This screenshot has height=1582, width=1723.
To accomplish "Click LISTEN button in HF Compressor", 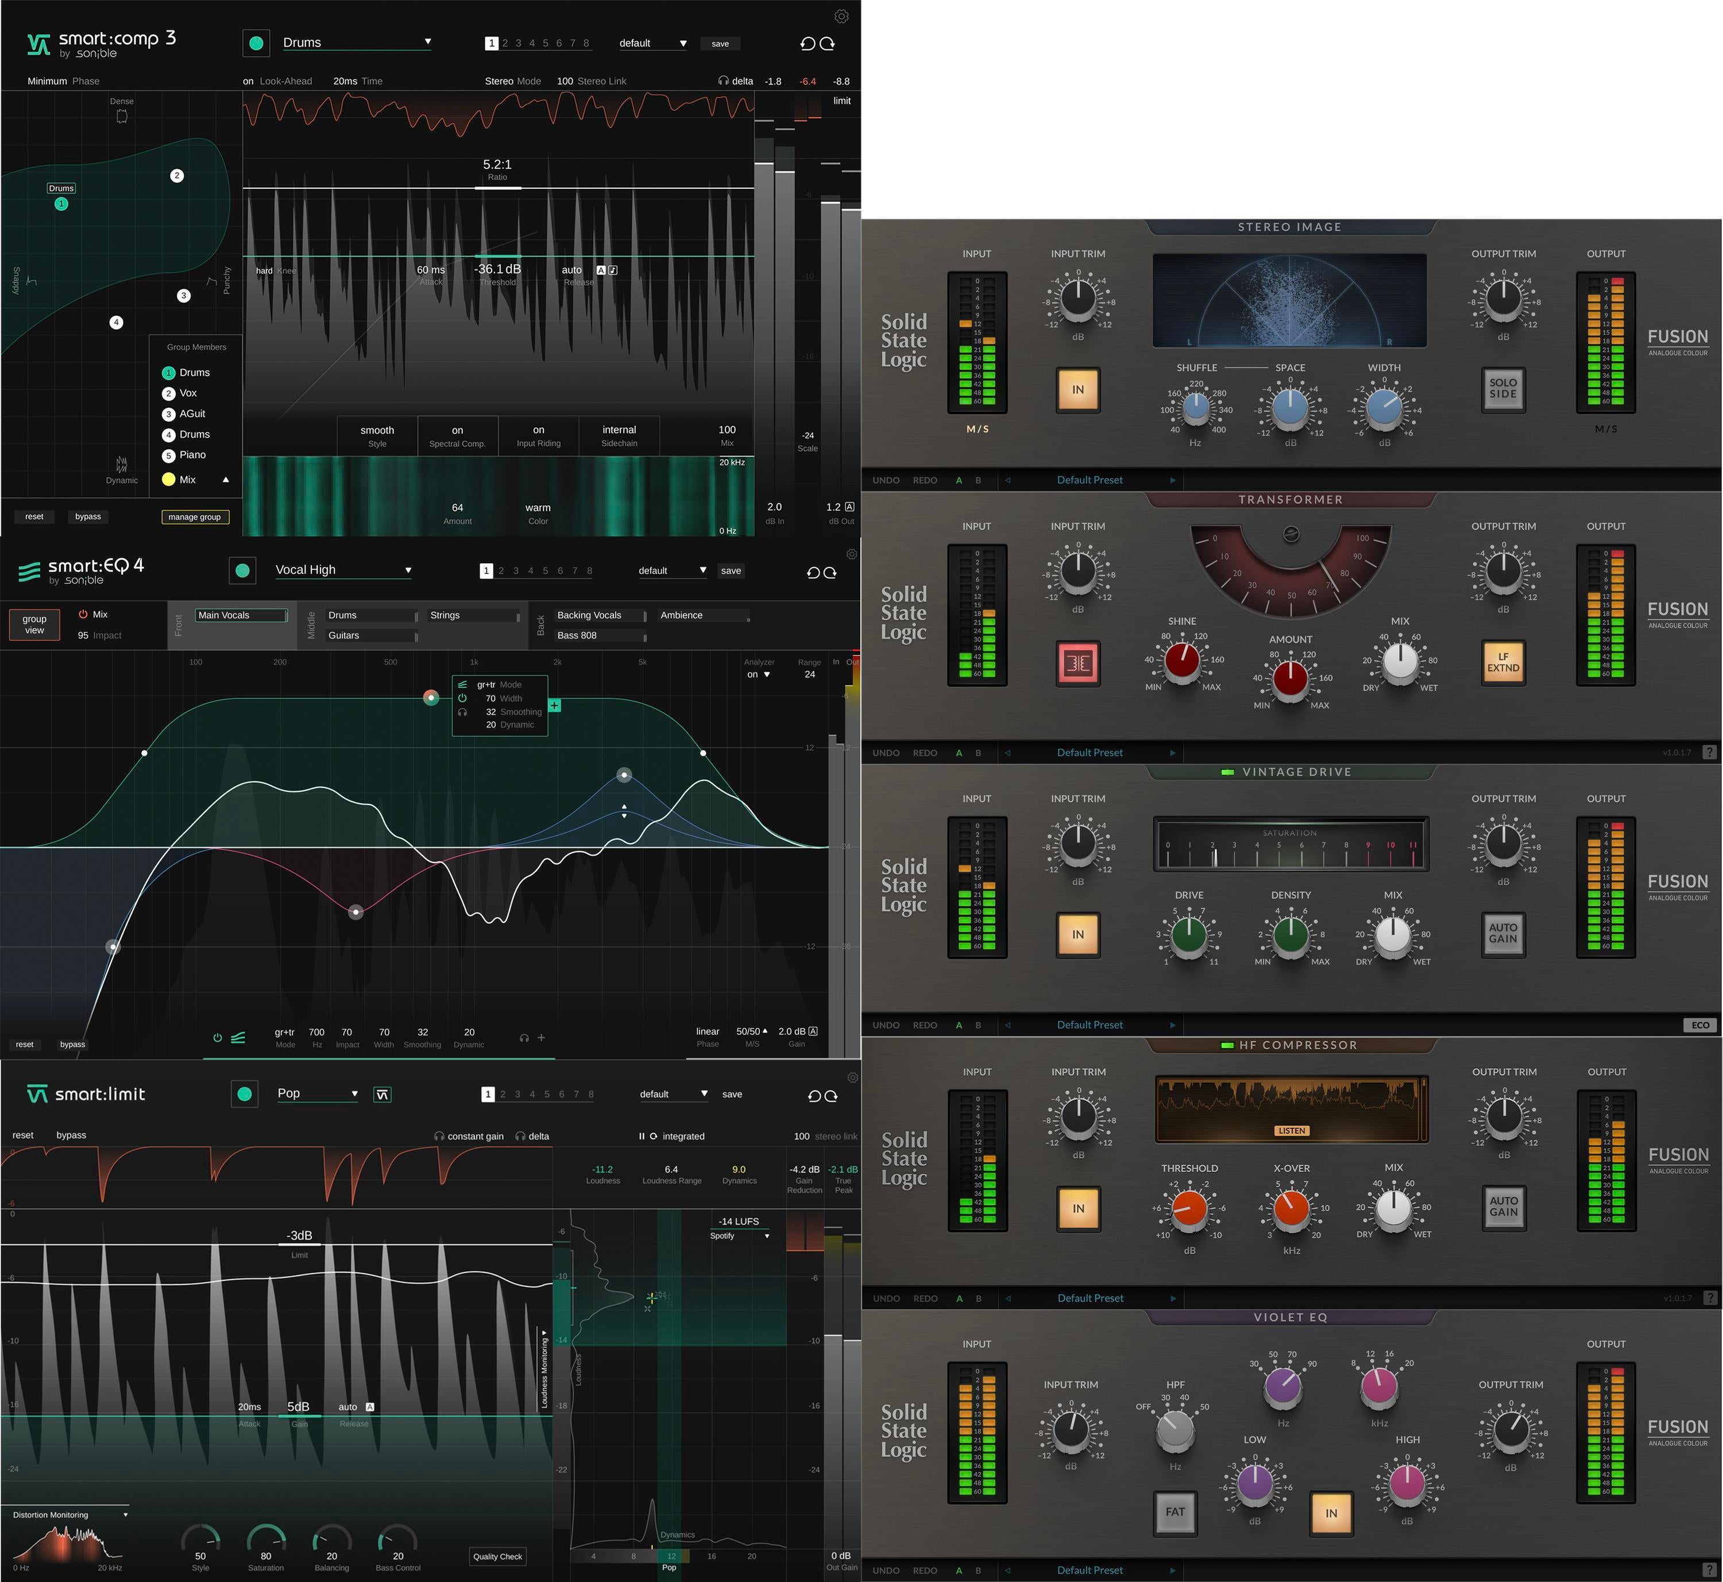I will pos(1292,1131).
